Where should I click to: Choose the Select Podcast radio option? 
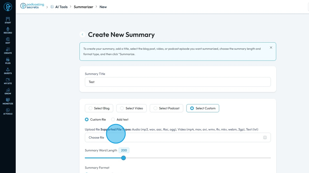coord(155,108)
